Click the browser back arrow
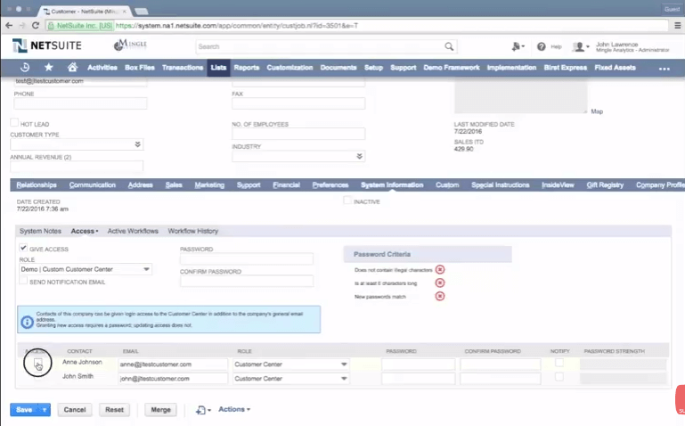685x426 pixels. [11, 26]
